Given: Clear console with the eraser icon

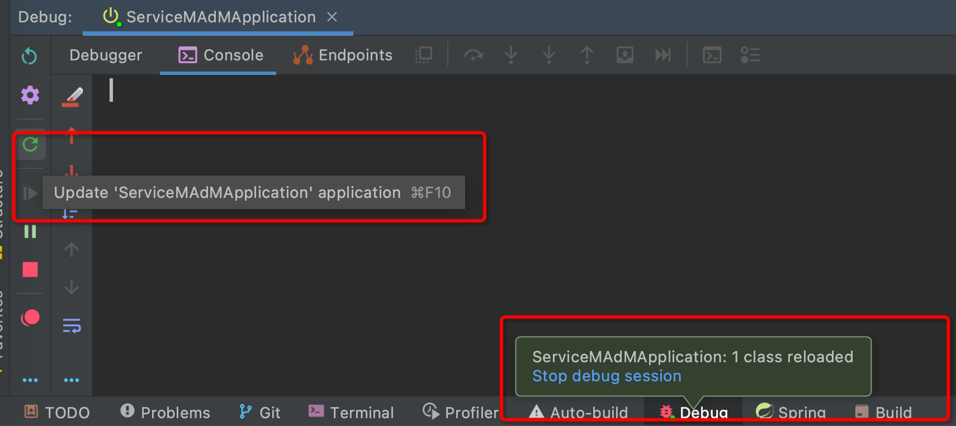Looking at the screenshot, I should [x=72, y=97].
